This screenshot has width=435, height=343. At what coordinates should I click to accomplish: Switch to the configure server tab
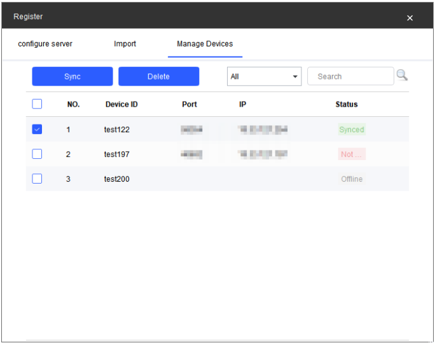pyautogui.click(x=45, y=44)
